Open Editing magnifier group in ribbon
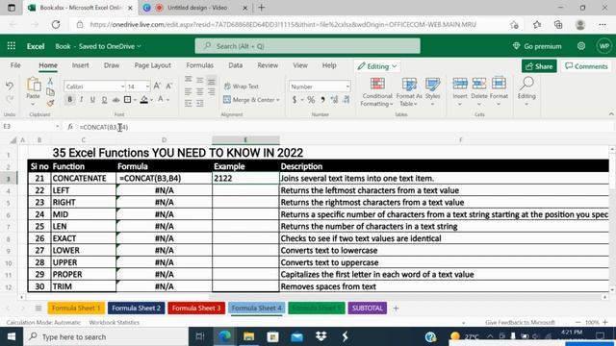This screenshot has height=346, width=616. 526,90
